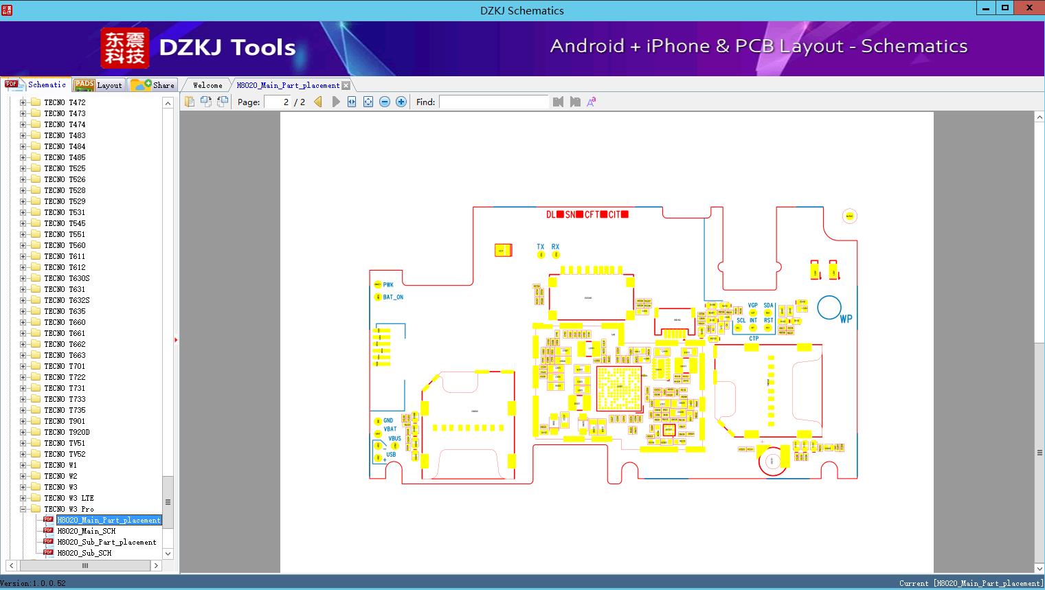Click the tree horizontal scrollbar thumb
1045x590 pixels.
tap(85, 565)
